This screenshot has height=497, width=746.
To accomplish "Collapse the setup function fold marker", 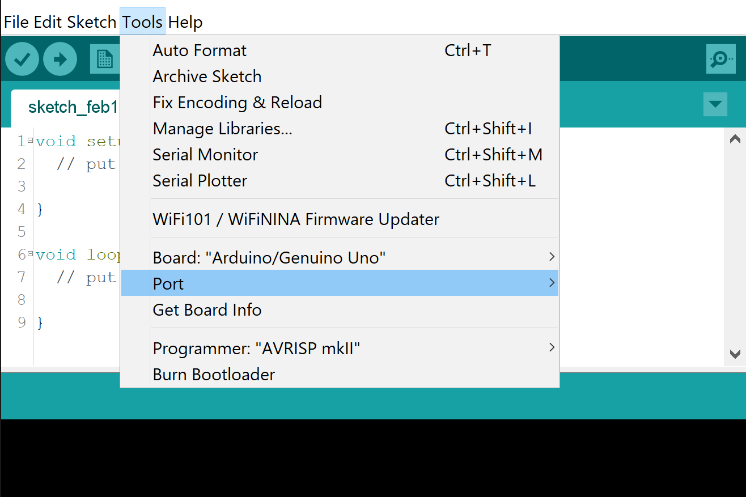I will pos(30,141).
